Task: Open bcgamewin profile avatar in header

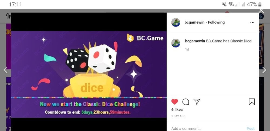Action: click(x=176, y=22)
